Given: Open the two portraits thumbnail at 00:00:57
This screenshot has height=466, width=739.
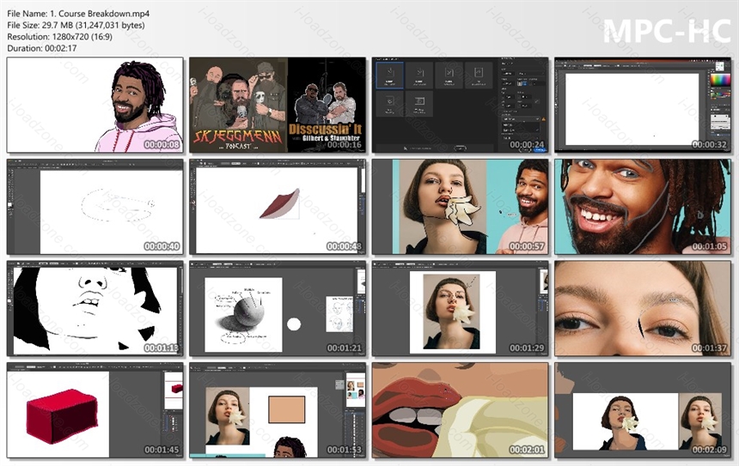Looking at the screenshot, I should [461, 207].
